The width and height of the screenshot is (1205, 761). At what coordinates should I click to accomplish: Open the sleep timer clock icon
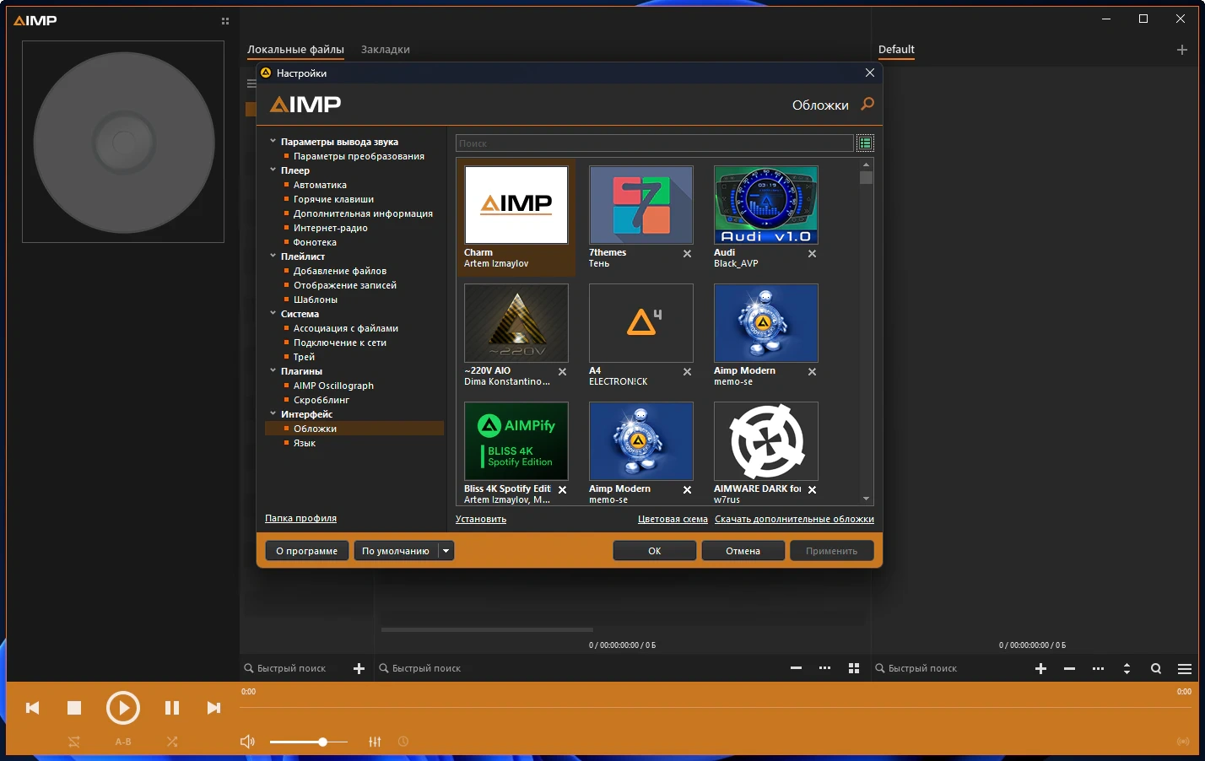point(403,742)
